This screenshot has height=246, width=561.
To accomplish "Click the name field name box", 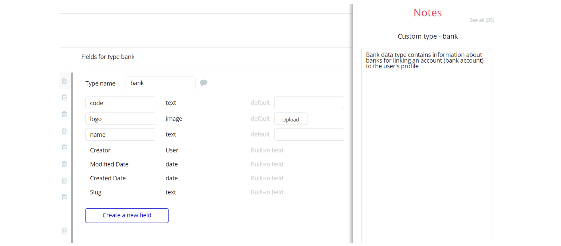I will [x=120, y=135].
